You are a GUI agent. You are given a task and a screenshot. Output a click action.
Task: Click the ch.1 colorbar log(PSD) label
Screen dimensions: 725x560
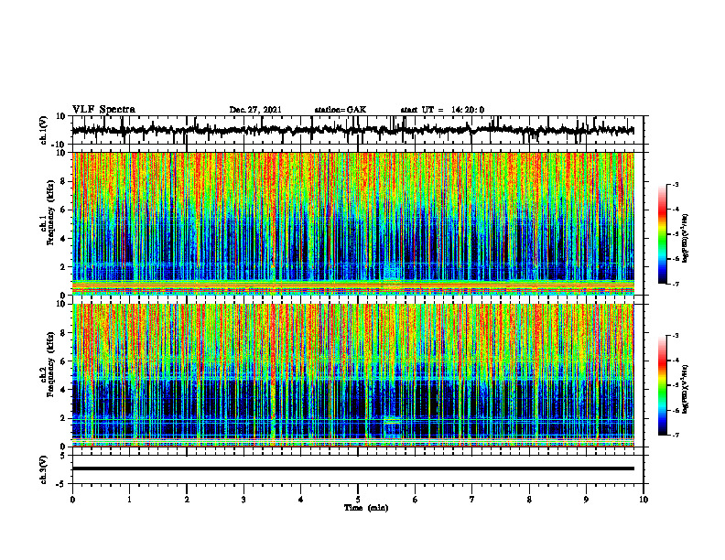[686, 238]
